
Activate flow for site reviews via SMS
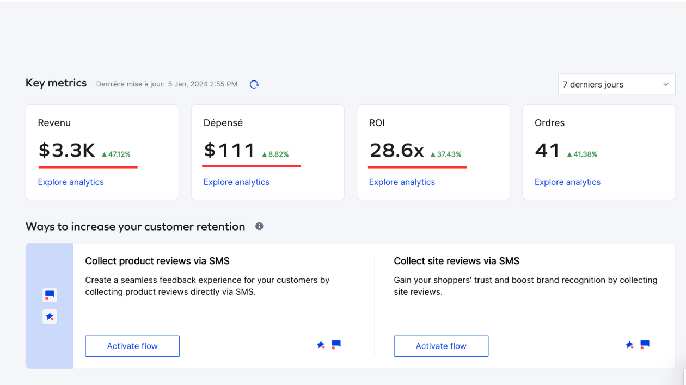click(441, 346)
